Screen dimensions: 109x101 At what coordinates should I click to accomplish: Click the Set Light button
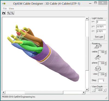[x=99, y=37]
